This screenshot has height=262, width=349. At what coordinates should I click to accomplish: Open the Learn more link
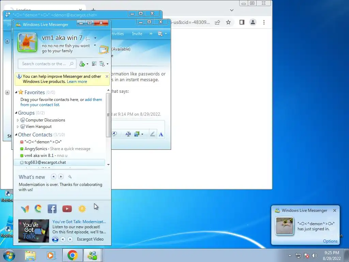point(77,82)
